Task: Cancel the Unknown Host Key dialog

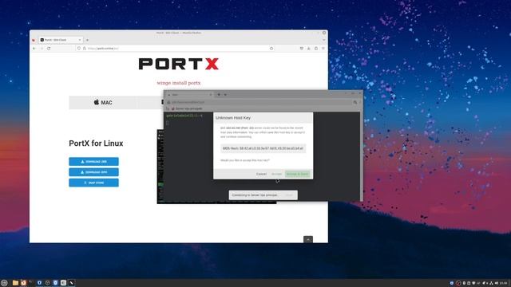Action: [261, 174]
